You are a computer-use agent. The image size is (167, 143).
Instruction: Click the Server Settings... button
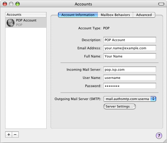[120, 106]
